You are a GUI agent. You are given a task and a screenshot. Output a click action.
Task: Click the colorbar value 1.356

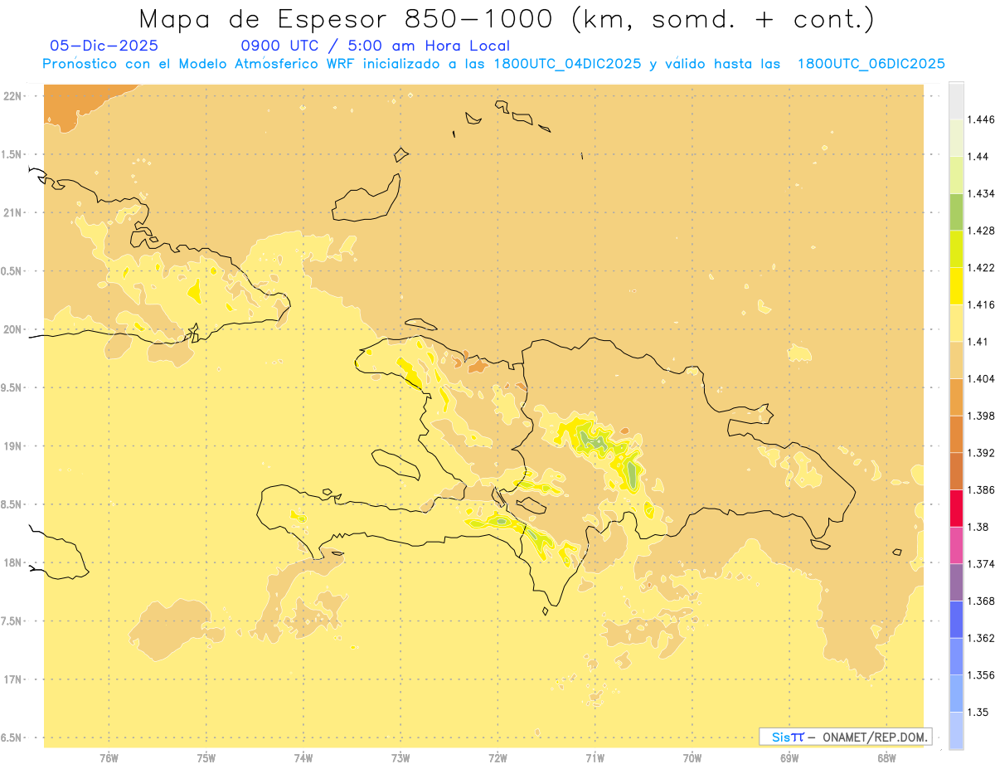(x=982, y=674)
